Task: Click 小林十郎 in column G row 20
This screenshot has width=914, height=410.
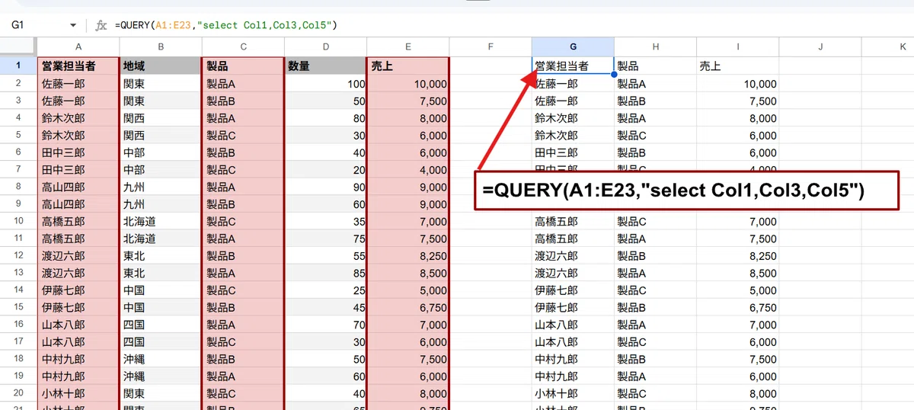Action: (x=573, y=394)
